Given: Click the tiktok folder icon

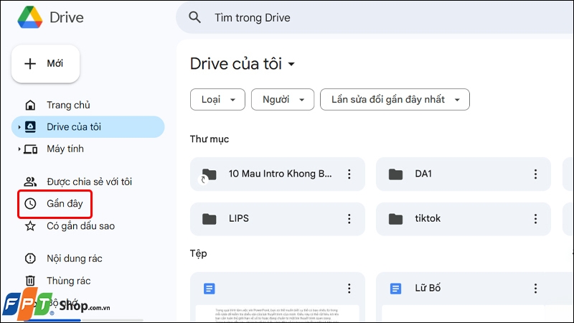Looking at the screenshot, I should [x=396, y=219].
